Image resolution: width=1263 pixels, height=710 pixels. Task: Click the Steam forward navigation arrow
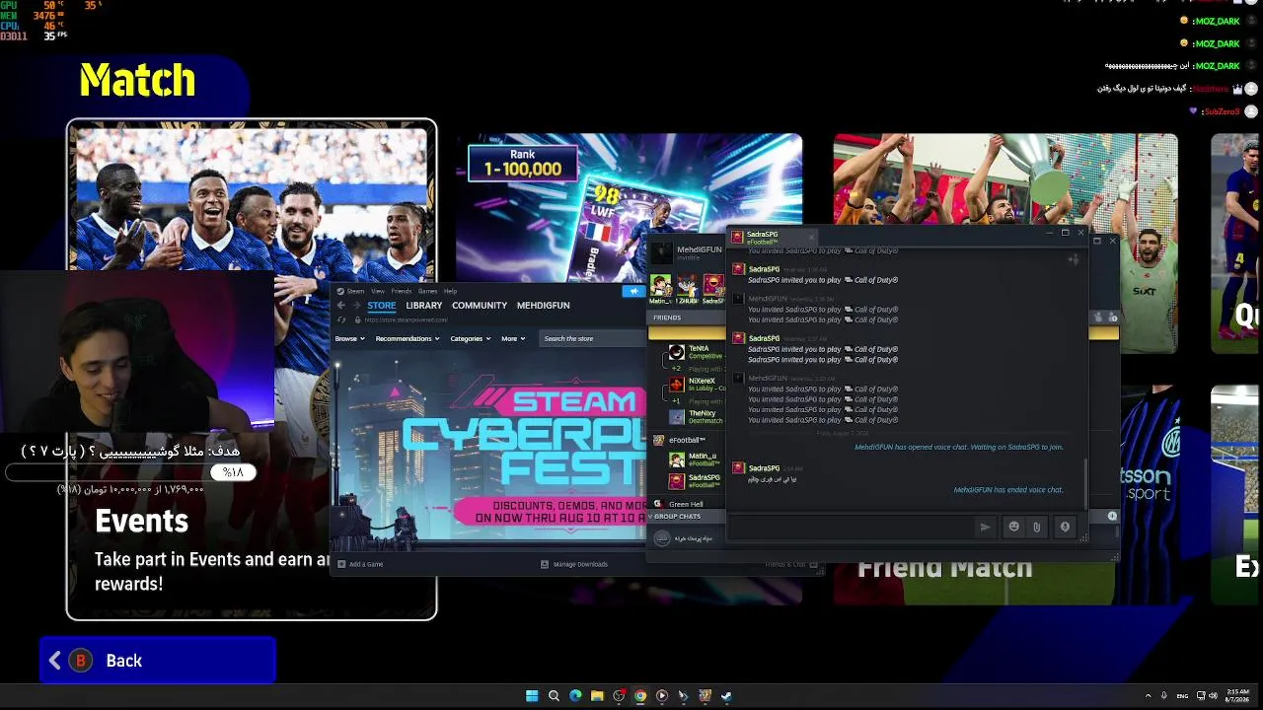click(355, 306)
